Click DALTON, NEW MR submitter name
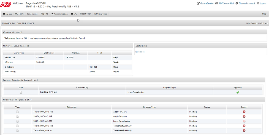Screen dimensions: 269x135 48,92
